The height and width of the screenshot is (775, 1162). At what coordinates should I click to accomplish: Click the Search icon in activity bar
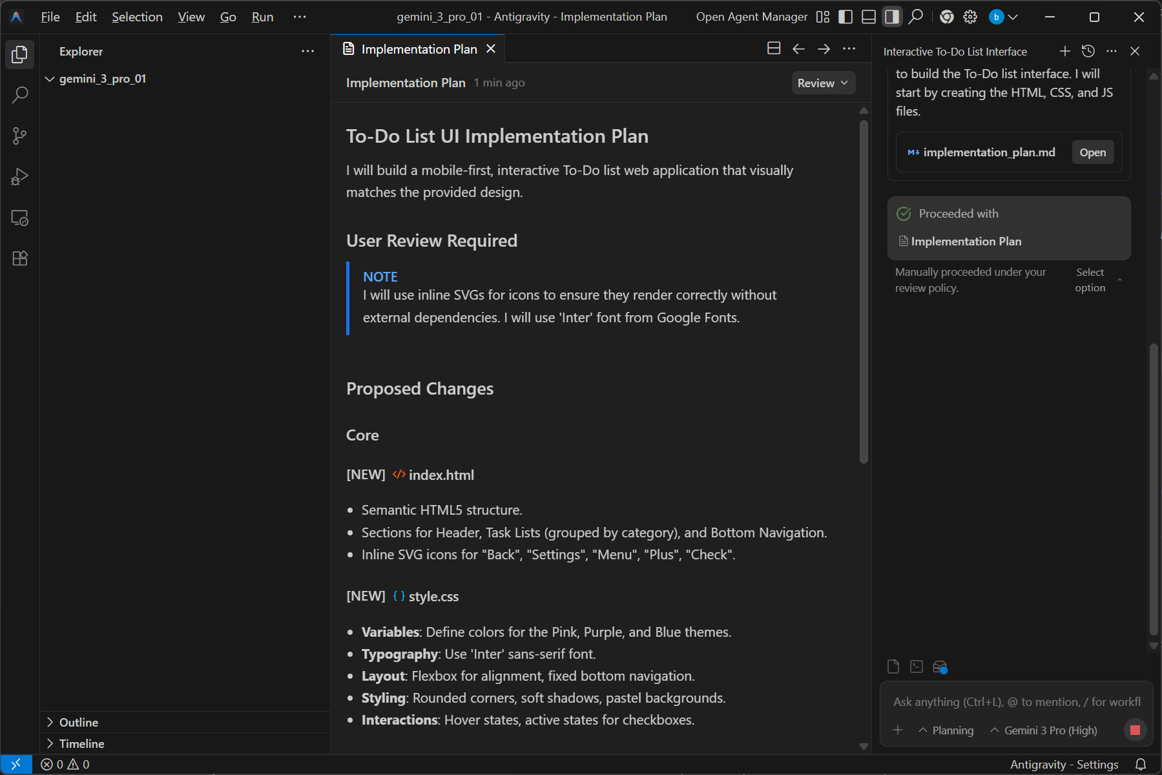point(19,96)
